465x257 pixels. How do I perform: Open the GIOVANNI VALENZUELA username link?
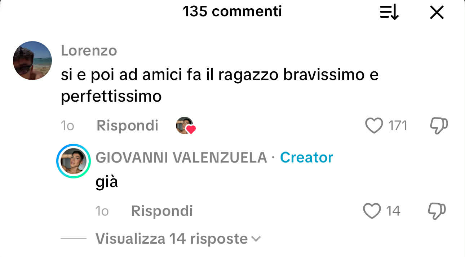point(181,158)
